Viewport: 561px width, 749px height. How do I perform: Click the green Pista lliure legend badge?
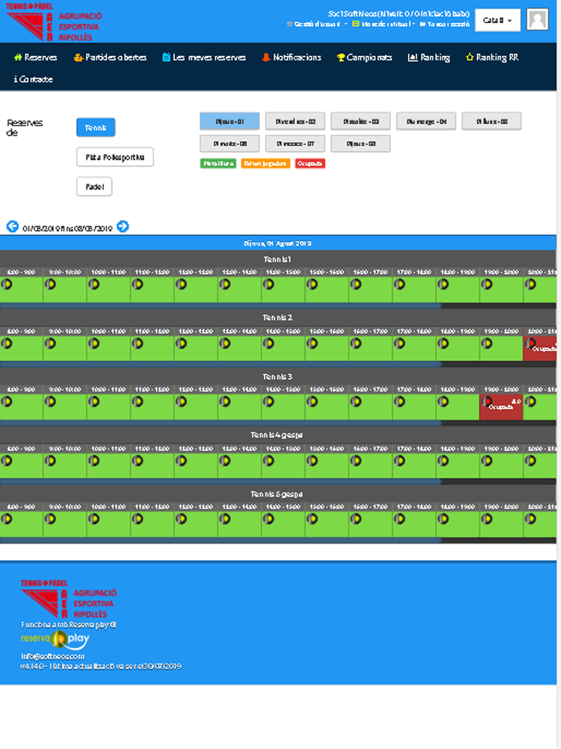(x=218, y=164)
